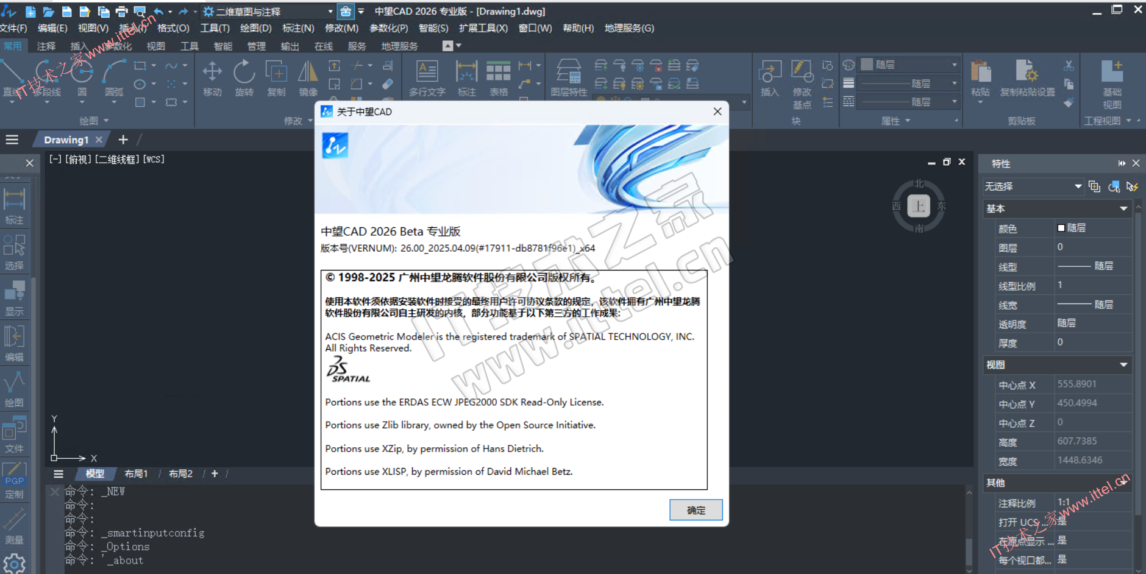
Task: Open sidebar 选择 panel icon
Action: [x=15, y=252]
